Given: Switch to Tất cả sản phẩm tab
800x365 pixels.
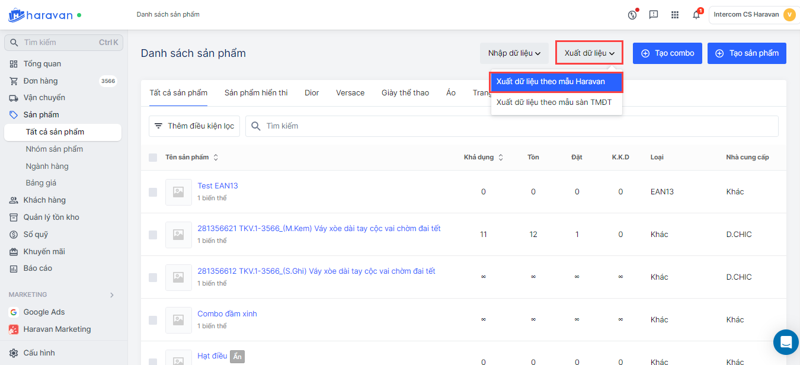Looking at the screenshot, I should [x=178, y=93].
